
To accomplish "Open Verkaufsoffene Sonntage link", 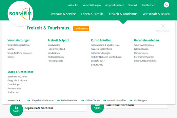I will point(20,53).
